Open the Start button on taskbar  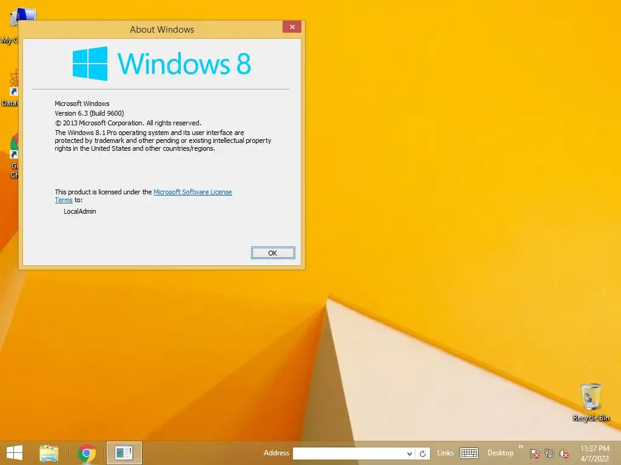click(15, 453)
